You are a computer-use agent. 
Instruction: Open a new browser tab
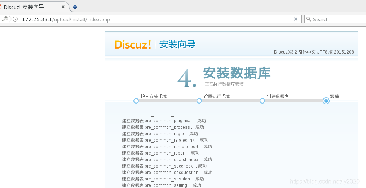pyautogui.click(x=75, y=7)
